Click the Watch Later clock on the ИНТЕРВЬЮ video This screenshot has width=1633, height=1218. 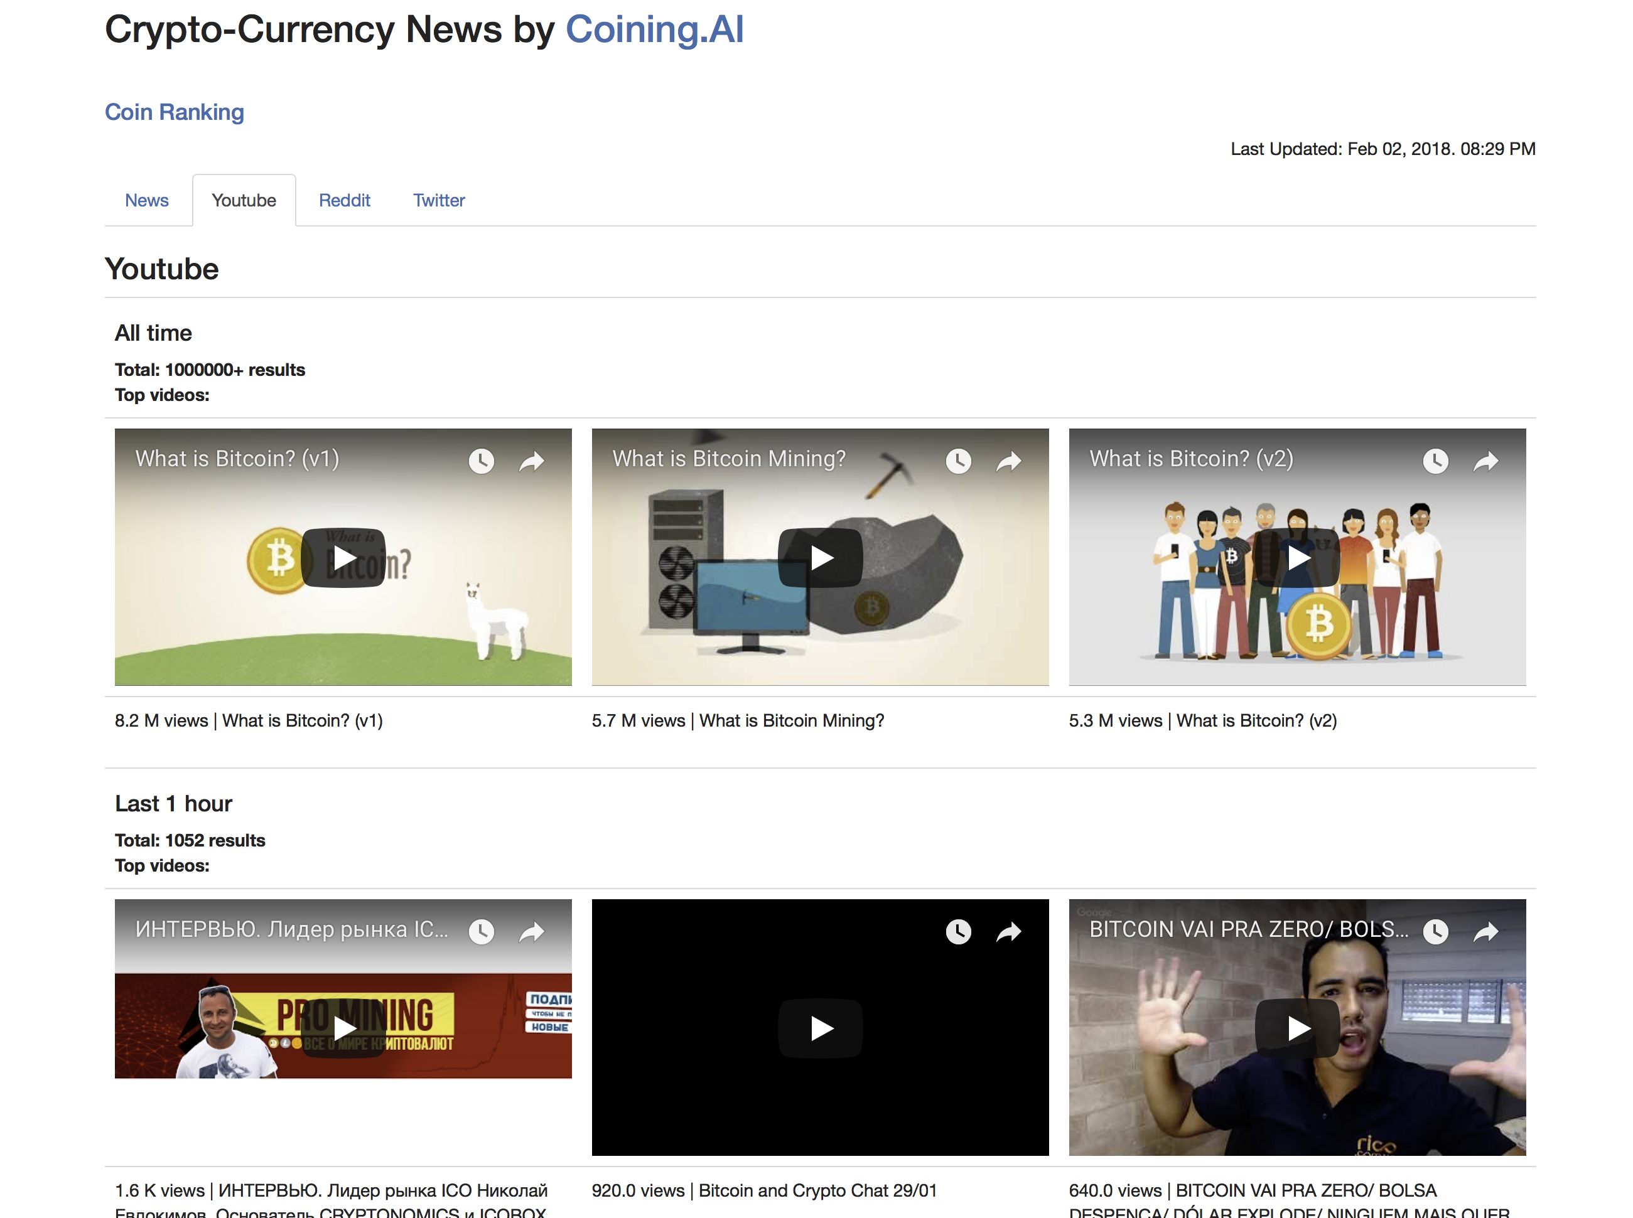[x=481, y=931]
